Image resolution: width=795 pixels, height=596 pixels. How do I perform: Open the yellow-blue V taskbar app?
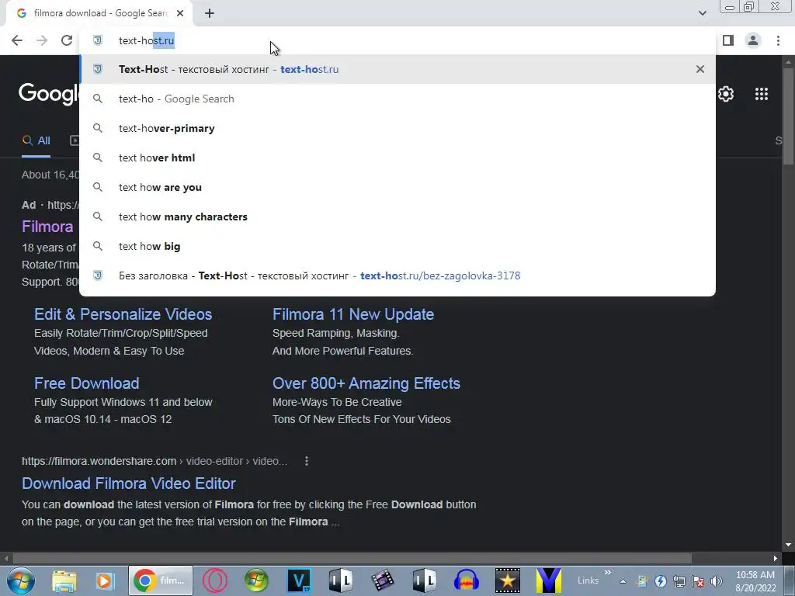(x=549, y=580)
